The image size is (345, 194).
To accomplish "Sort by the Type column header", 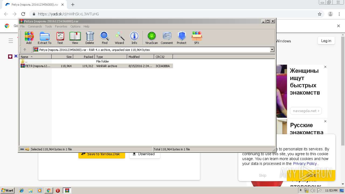I will pos(111,57).
